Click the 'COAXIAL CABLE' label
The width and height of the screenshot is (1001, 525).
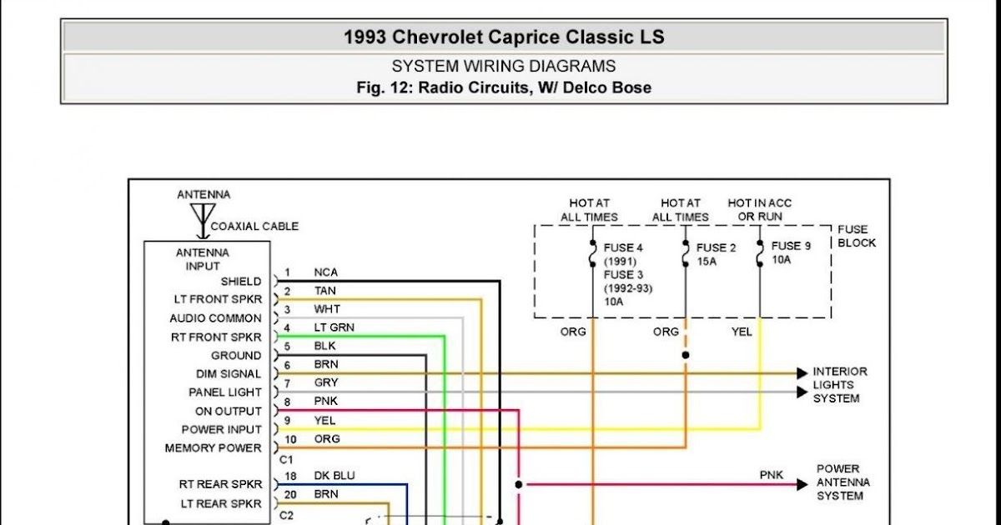(254, 226)
